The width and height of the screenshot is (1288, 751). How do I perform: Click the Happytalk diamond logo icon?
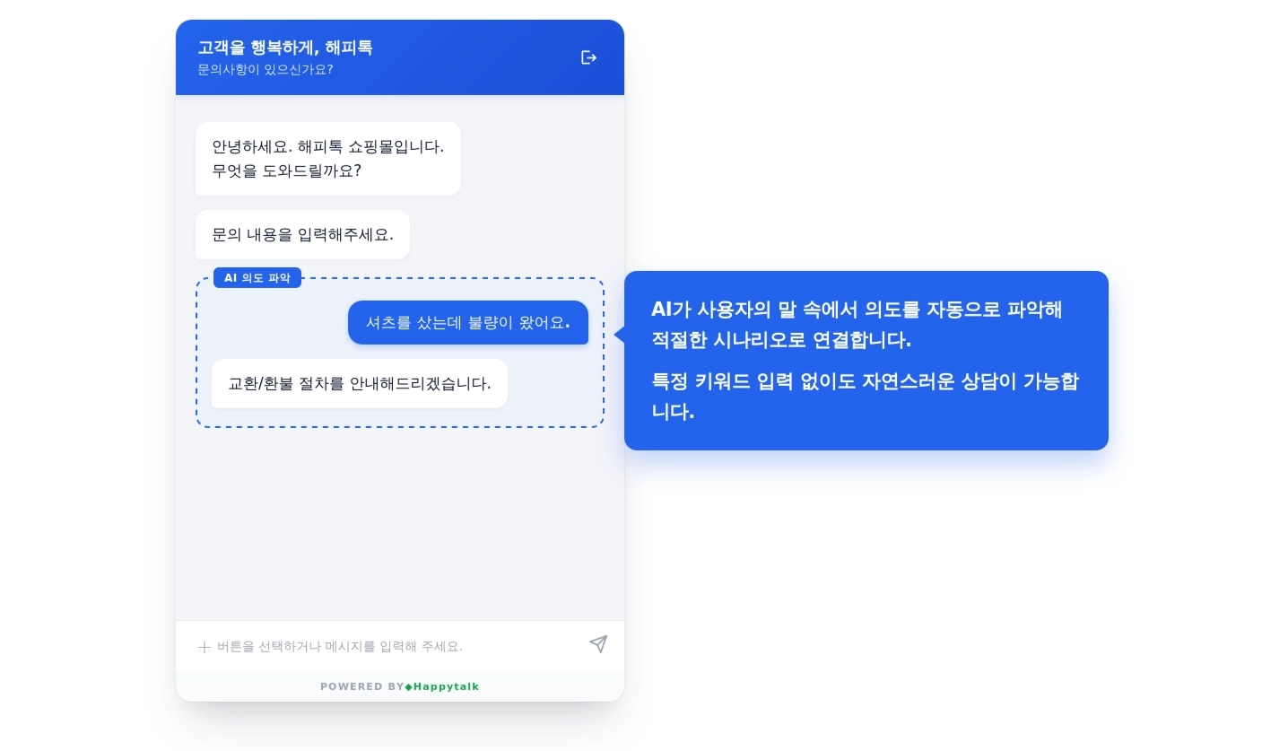click(409, 687)
